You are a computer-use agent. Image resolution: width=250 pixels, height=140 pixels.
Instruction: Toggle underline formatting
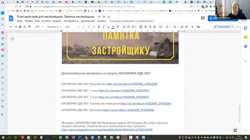[x=108, y=27]
